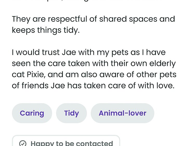
Task: Select the Caring tag chip
Action: pyautogui.click(x=32, y=113)
